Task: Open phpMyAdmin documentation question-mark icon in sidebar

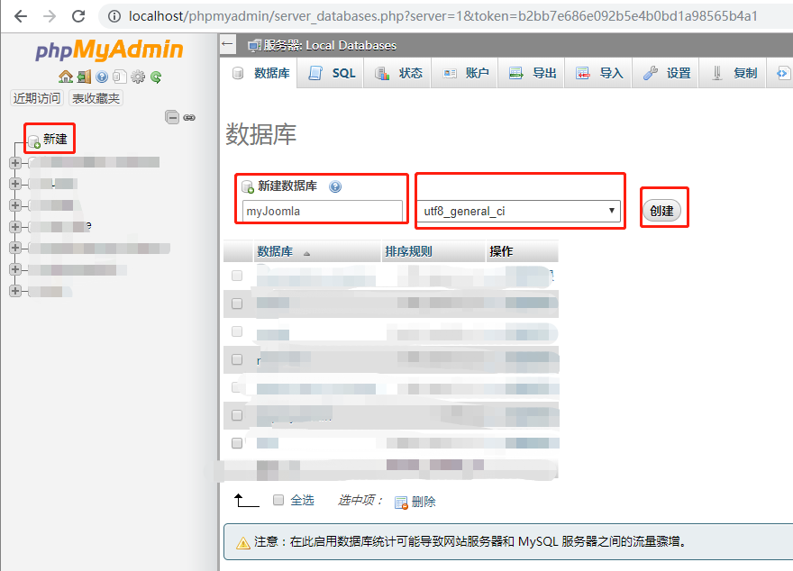Action: (x=102, y=77)
